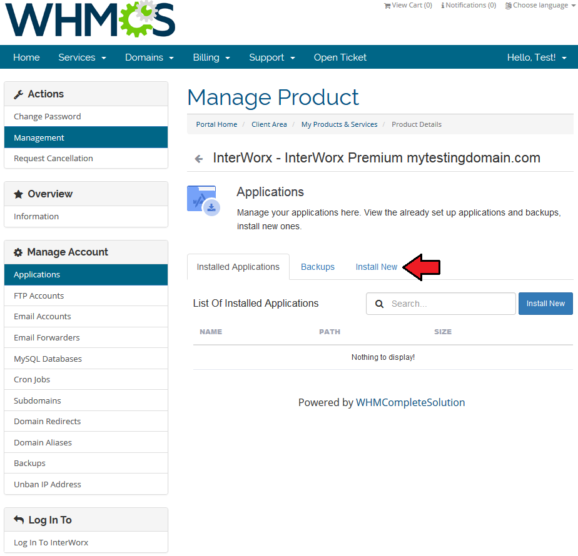Open My Products & Services breadcrumb
This screenshot has height=556, width=578.
pos(340,124)
